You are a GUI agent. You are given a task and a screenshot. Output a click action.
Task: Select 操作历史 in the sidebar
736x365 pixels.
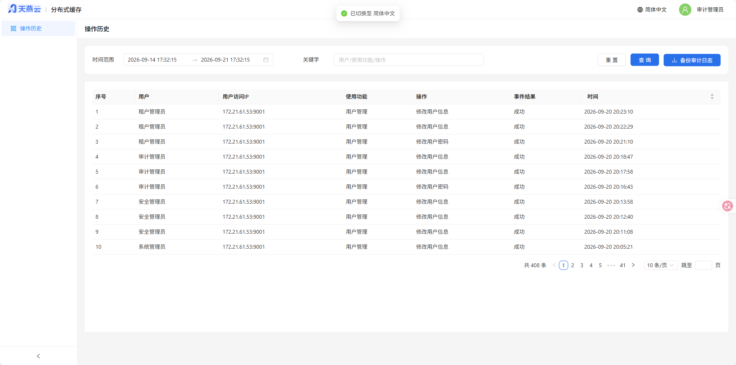click(38, 28)
